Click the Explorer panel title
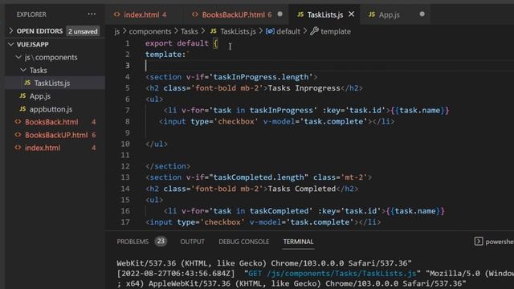 tap(31, 14)
